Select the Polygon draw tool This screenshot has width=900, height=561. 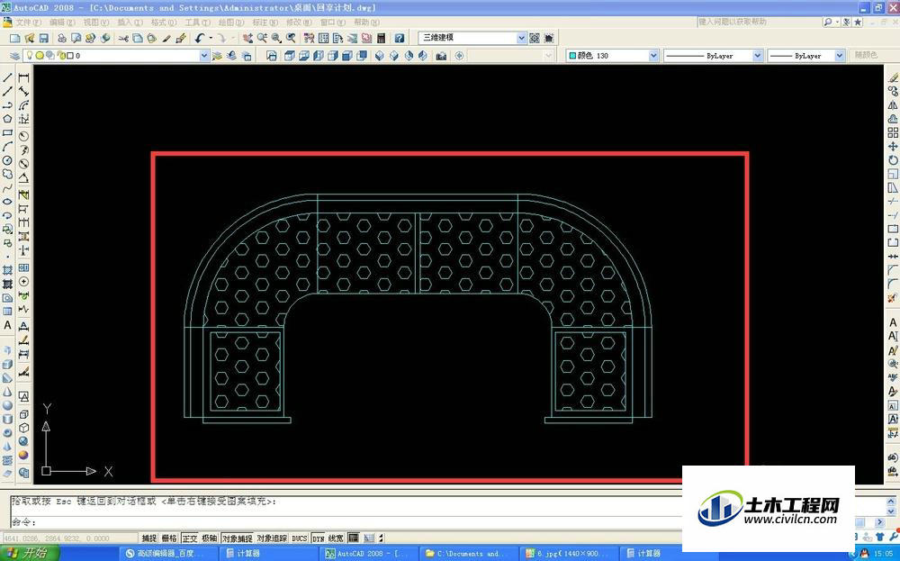point(7,119)
